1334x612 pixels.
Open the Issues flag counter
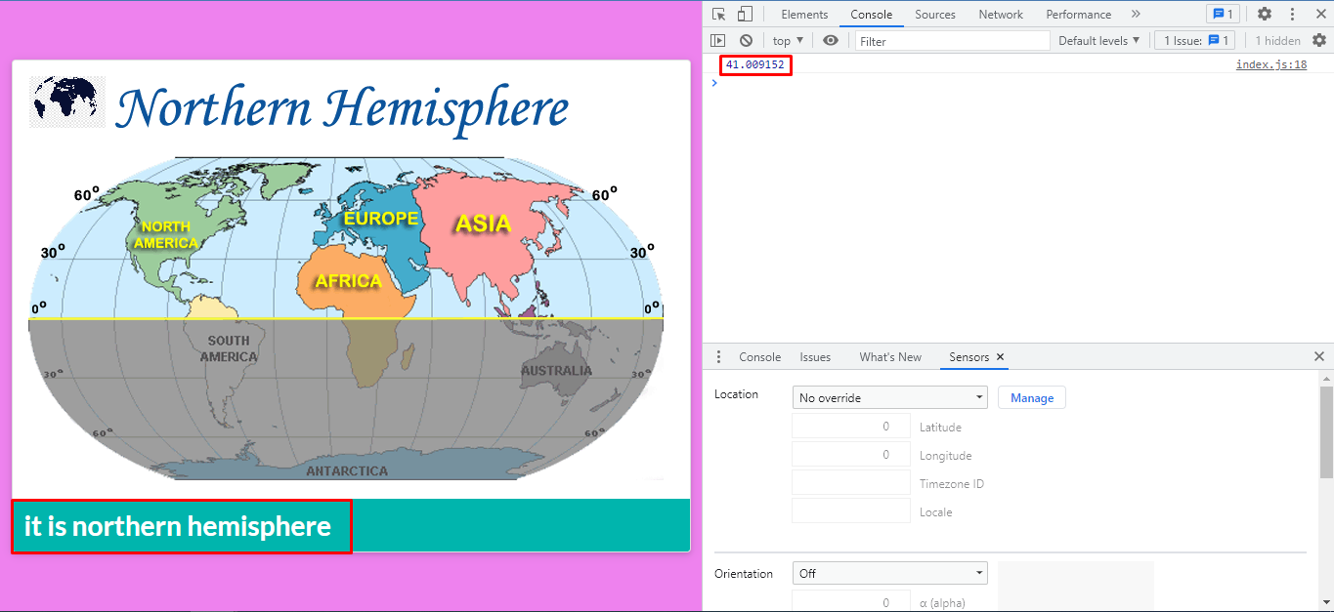[x=1223, y=14]
